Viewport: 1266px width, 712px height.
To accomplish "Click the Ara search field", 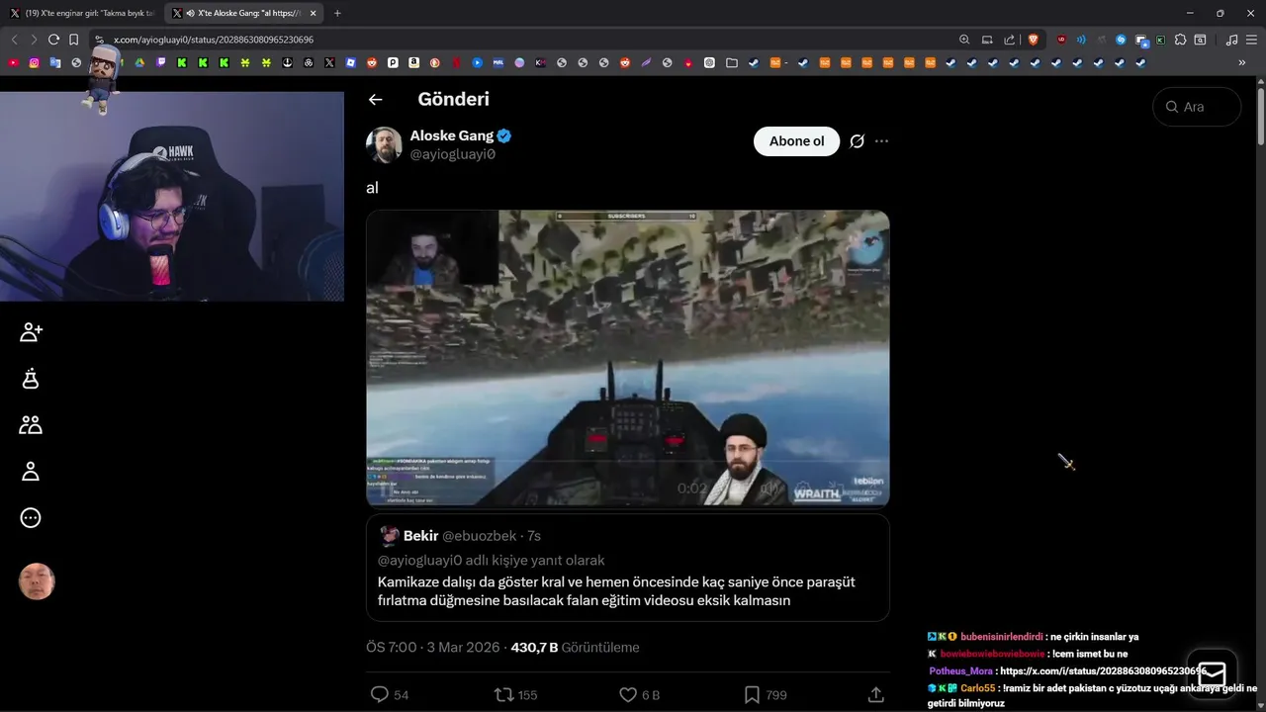I will coord(1197,107).
